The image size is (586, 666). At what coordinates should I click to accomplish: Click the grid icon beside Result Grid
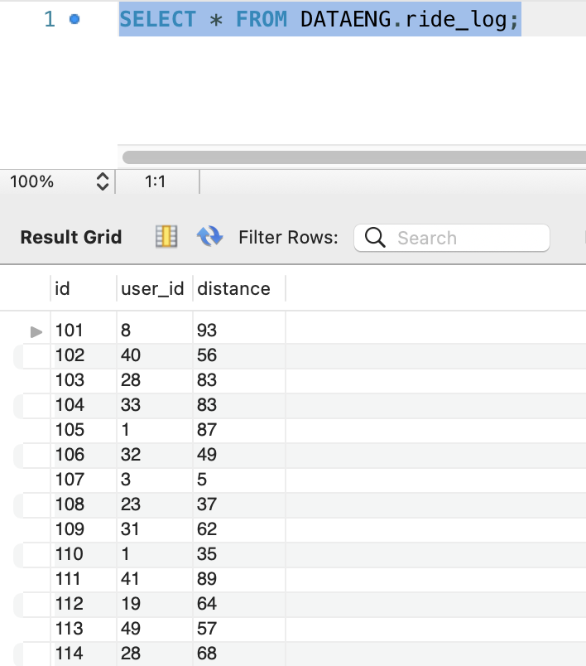tap(166, 238)
